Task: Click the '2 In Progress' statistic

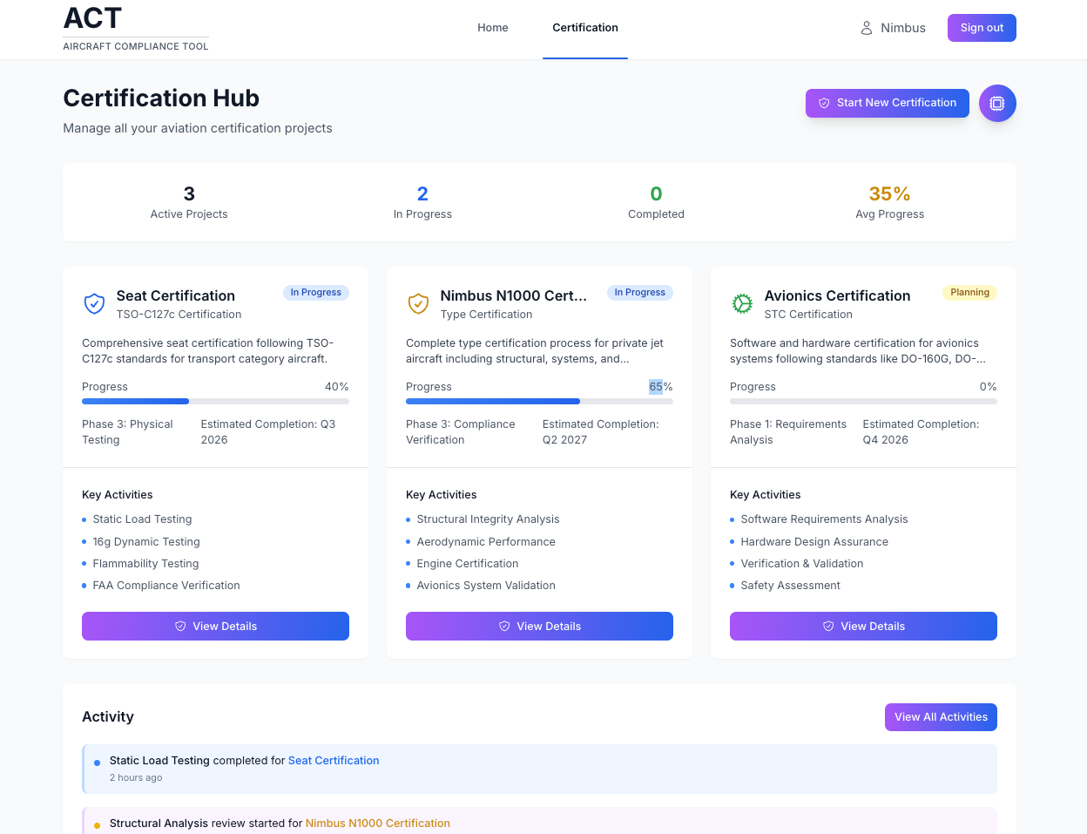Action: pos(422,202)
